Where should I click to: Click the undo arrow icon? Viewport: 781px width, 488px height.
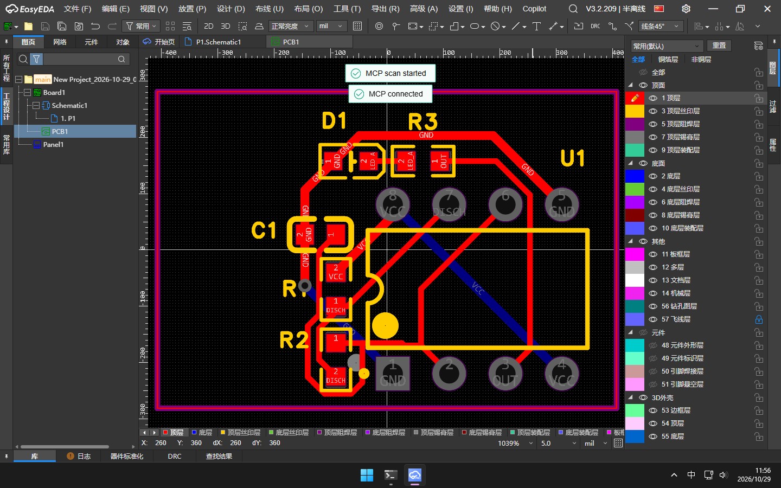(x=95, y=26)
